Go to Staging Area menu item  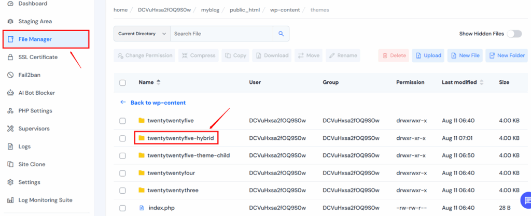click(x=35, y=21)
